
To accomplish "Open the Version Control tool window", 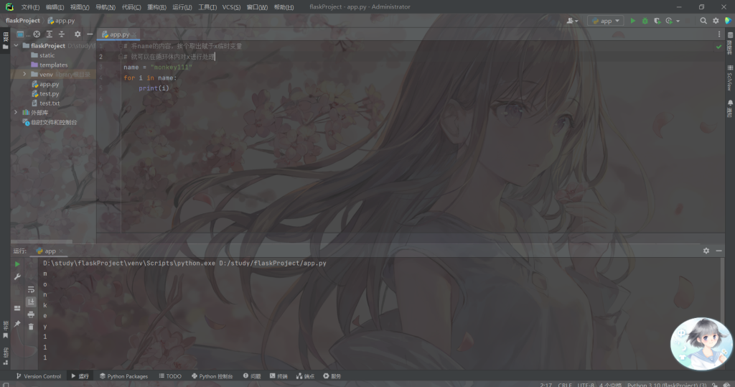I will pyautogui.click(x=38, y=376).
